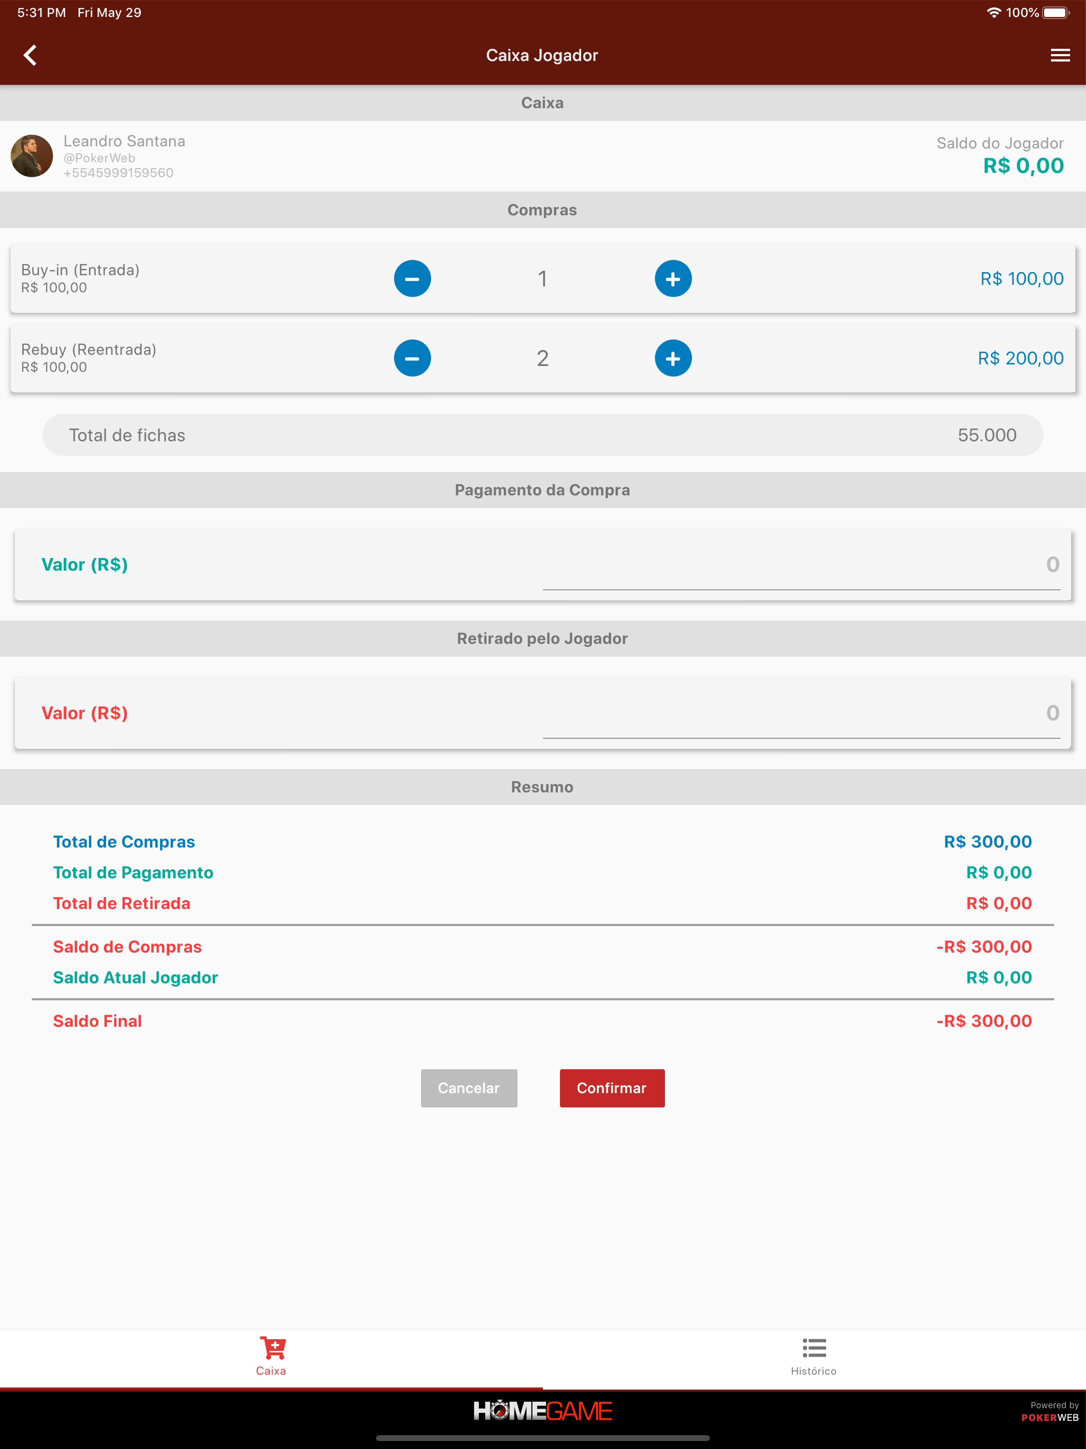Tap the Caixa section header at top
The width and height of the screenshot is (1086, 1449).
[542, 103]
